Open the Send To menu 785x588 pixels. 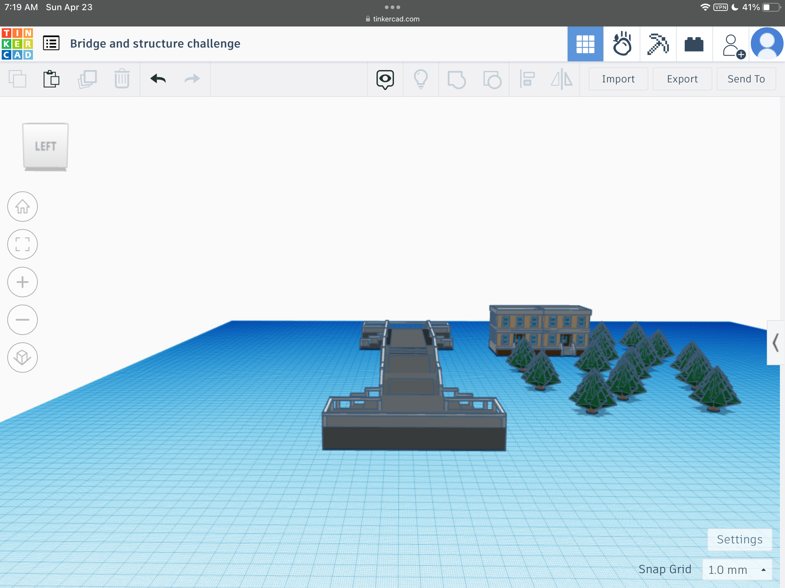746,79
